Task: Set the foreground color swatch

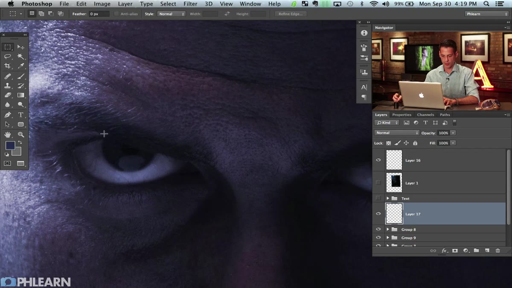Action: [x=10, y=146]
